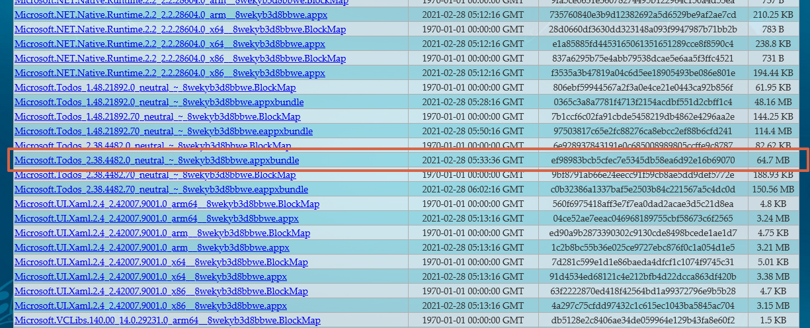Select the '144.25 KB' size cell

click(772, 116)
